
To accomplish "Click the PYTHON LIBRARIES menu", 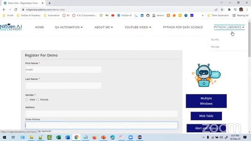I will (229, 27).
